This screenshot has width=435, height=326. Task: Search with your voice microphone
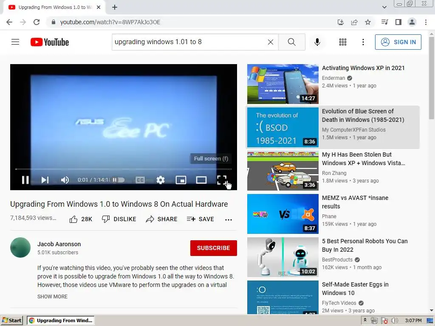click(x=317, y=42)
